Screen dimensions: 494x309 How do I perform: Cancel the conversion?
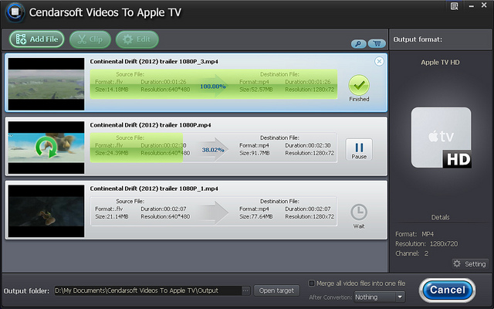pyautogui.click(x=448, y=290)
